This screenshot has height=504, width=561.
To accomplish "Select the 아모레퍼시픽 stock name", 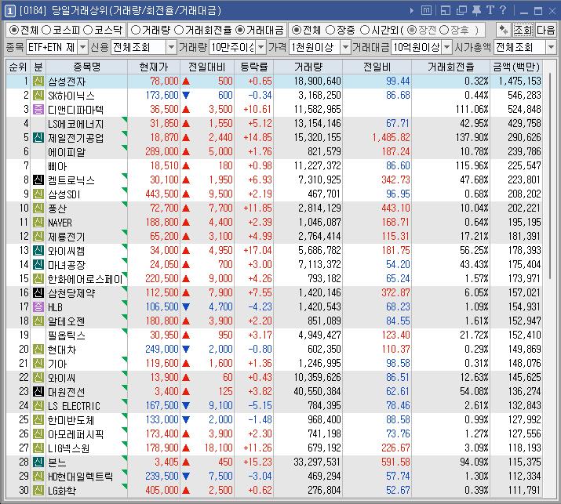I will [75, 434].
